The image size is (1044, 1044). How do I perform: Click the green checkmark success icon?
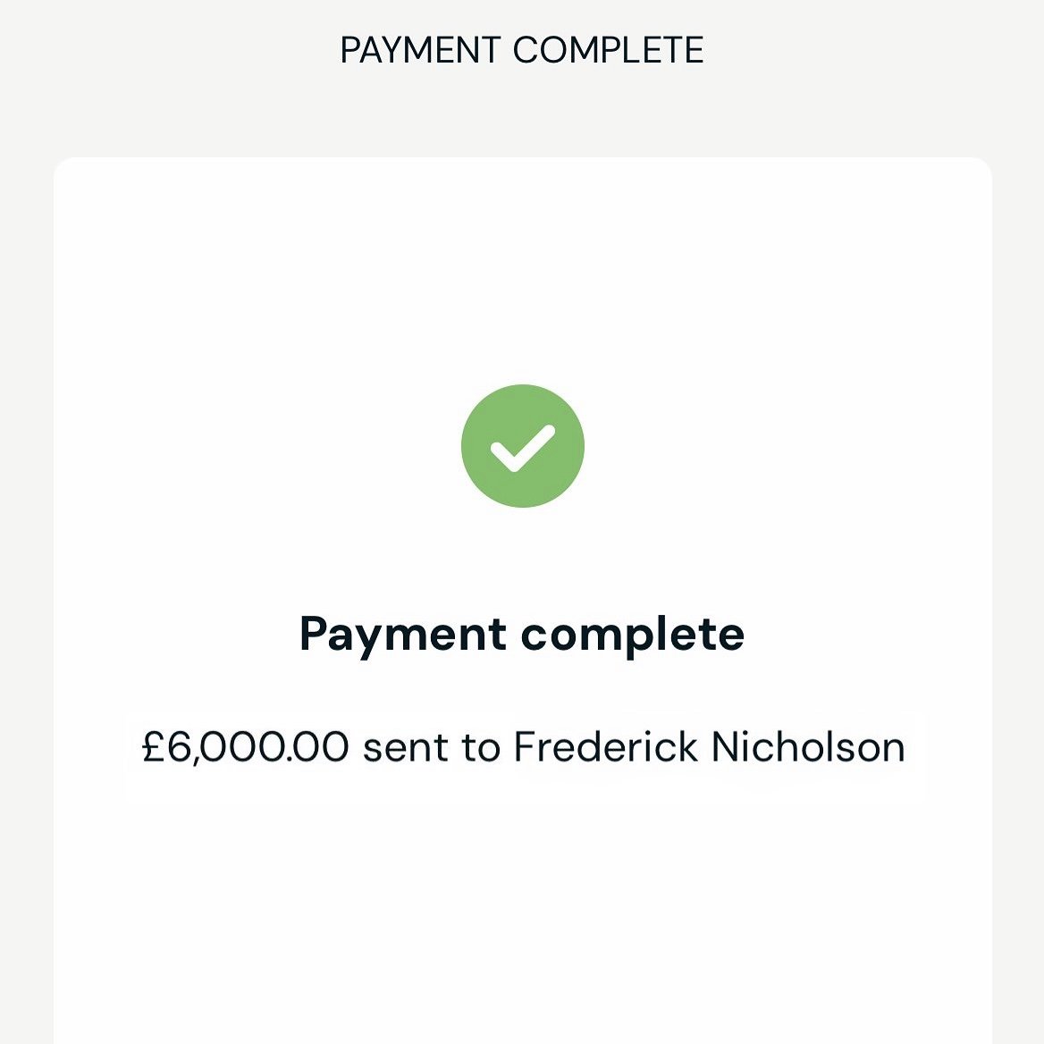523,446
